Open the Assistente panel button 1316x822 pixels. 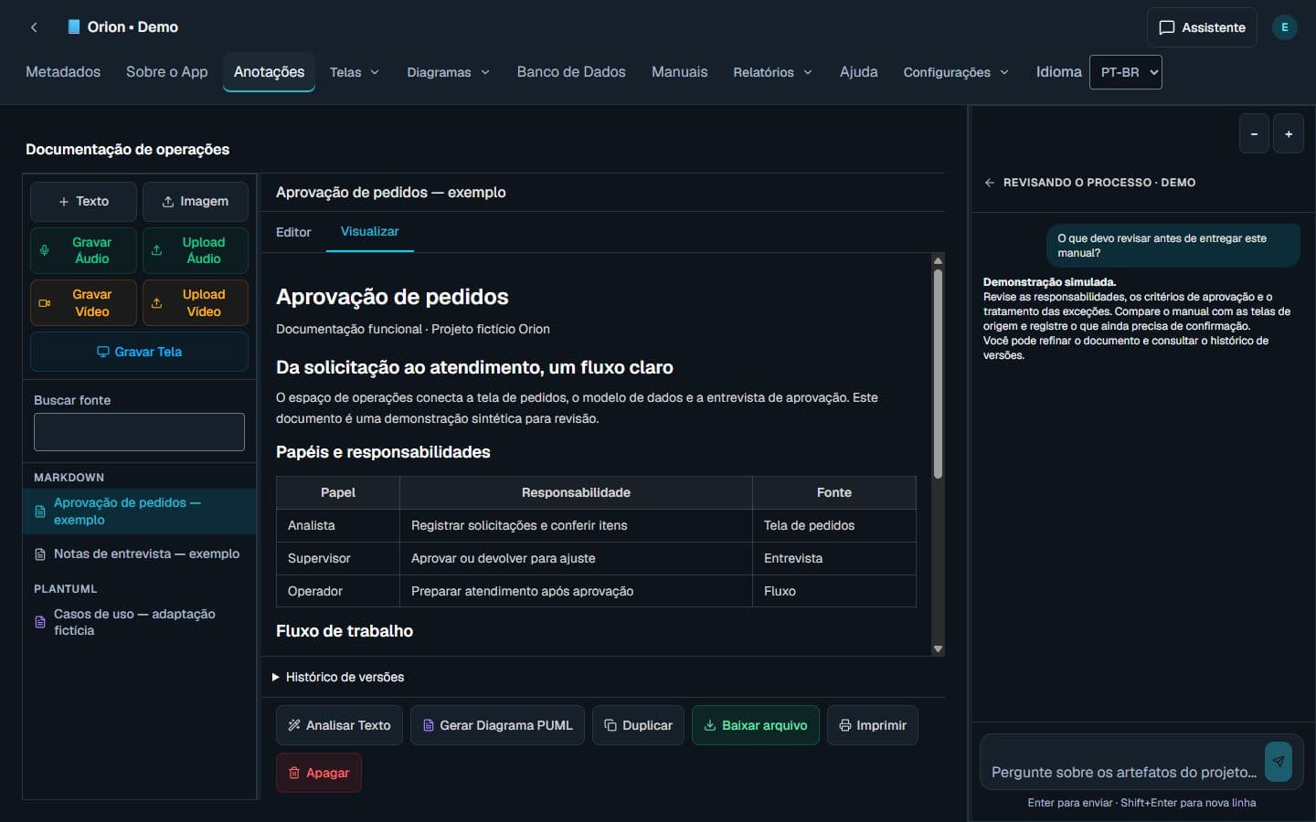pyautogui.click(x=1202, y=27)
